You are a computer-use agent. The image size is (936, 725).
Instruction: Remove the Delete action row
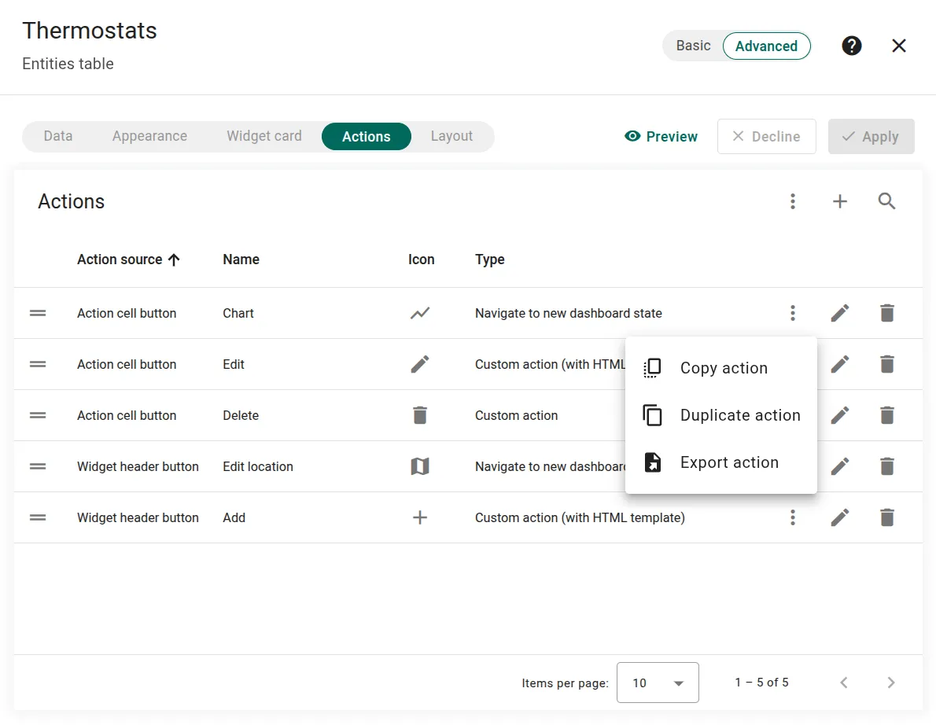[x=887, y=415]
